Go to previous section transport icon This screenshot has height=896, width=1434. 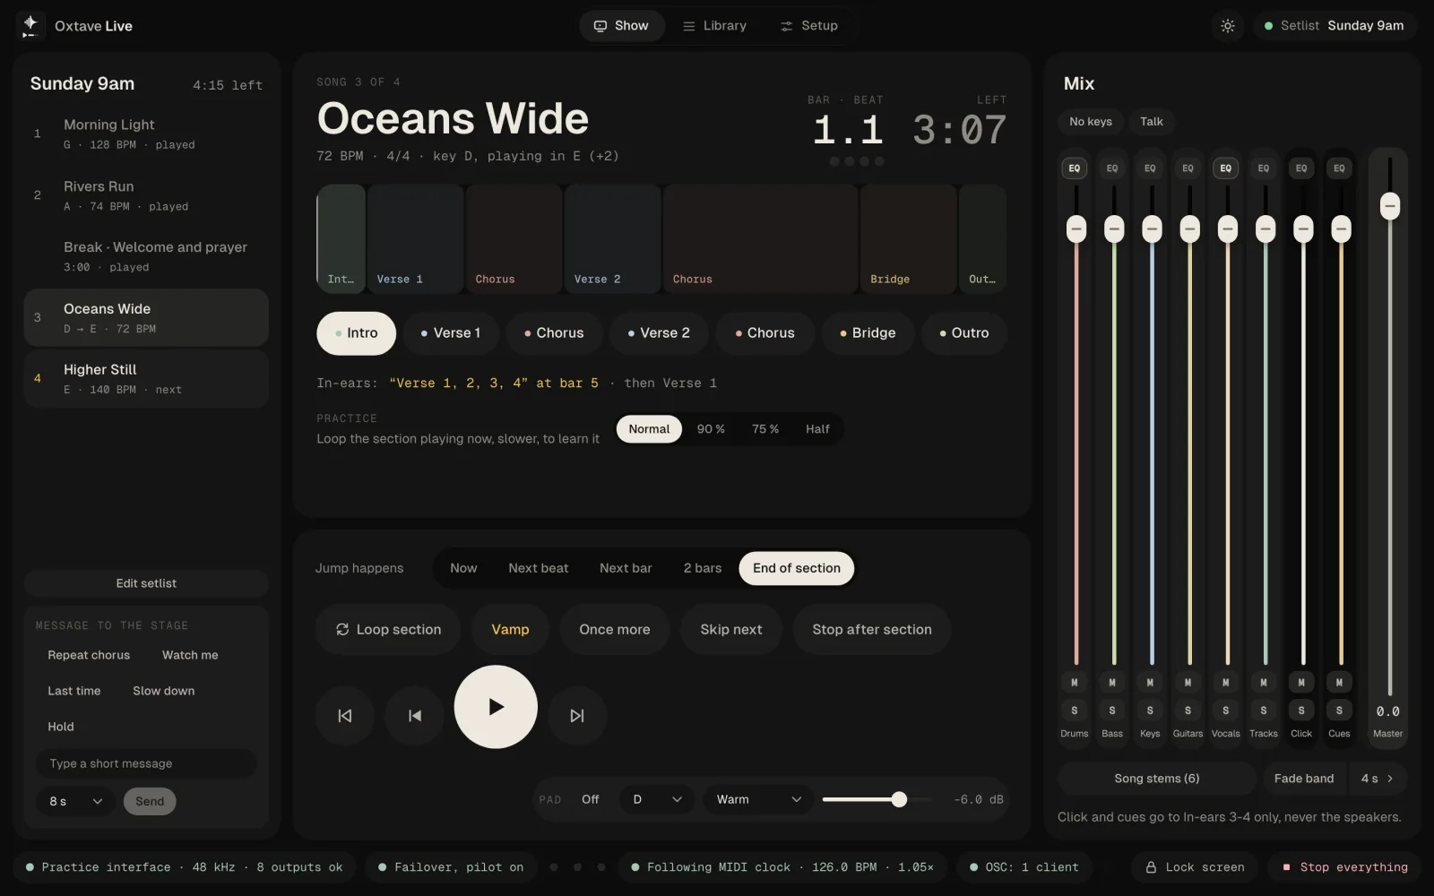point(414,715)
